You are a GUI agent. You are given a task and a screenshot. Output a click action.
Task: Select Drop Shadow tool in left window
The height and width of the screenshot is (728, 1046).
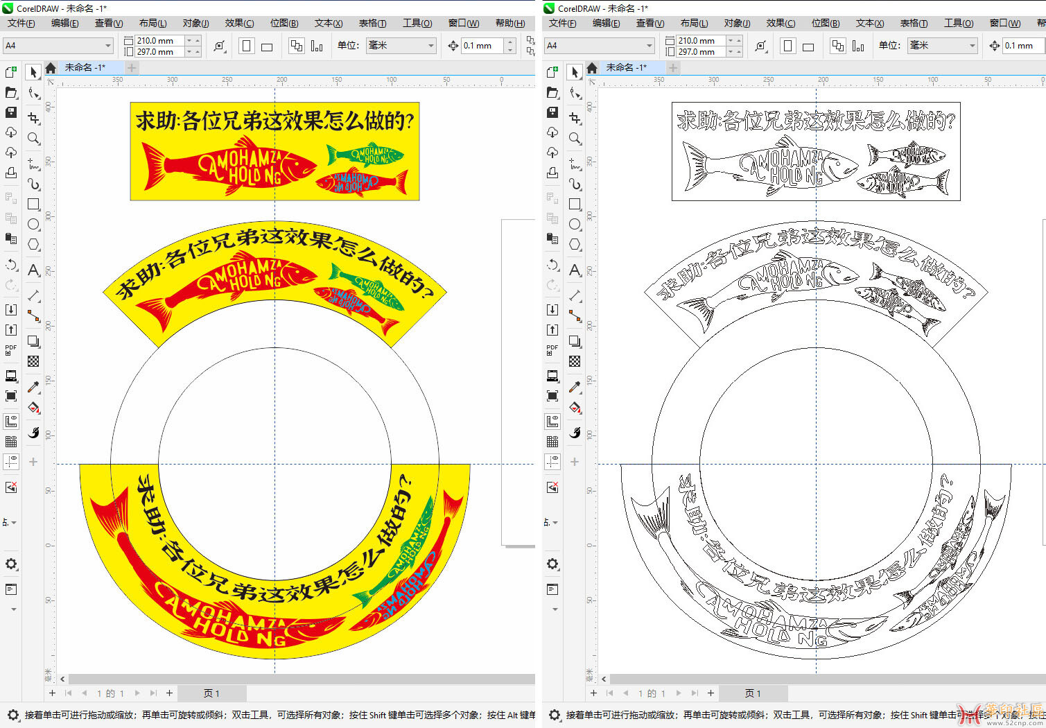tap(33, 341)
